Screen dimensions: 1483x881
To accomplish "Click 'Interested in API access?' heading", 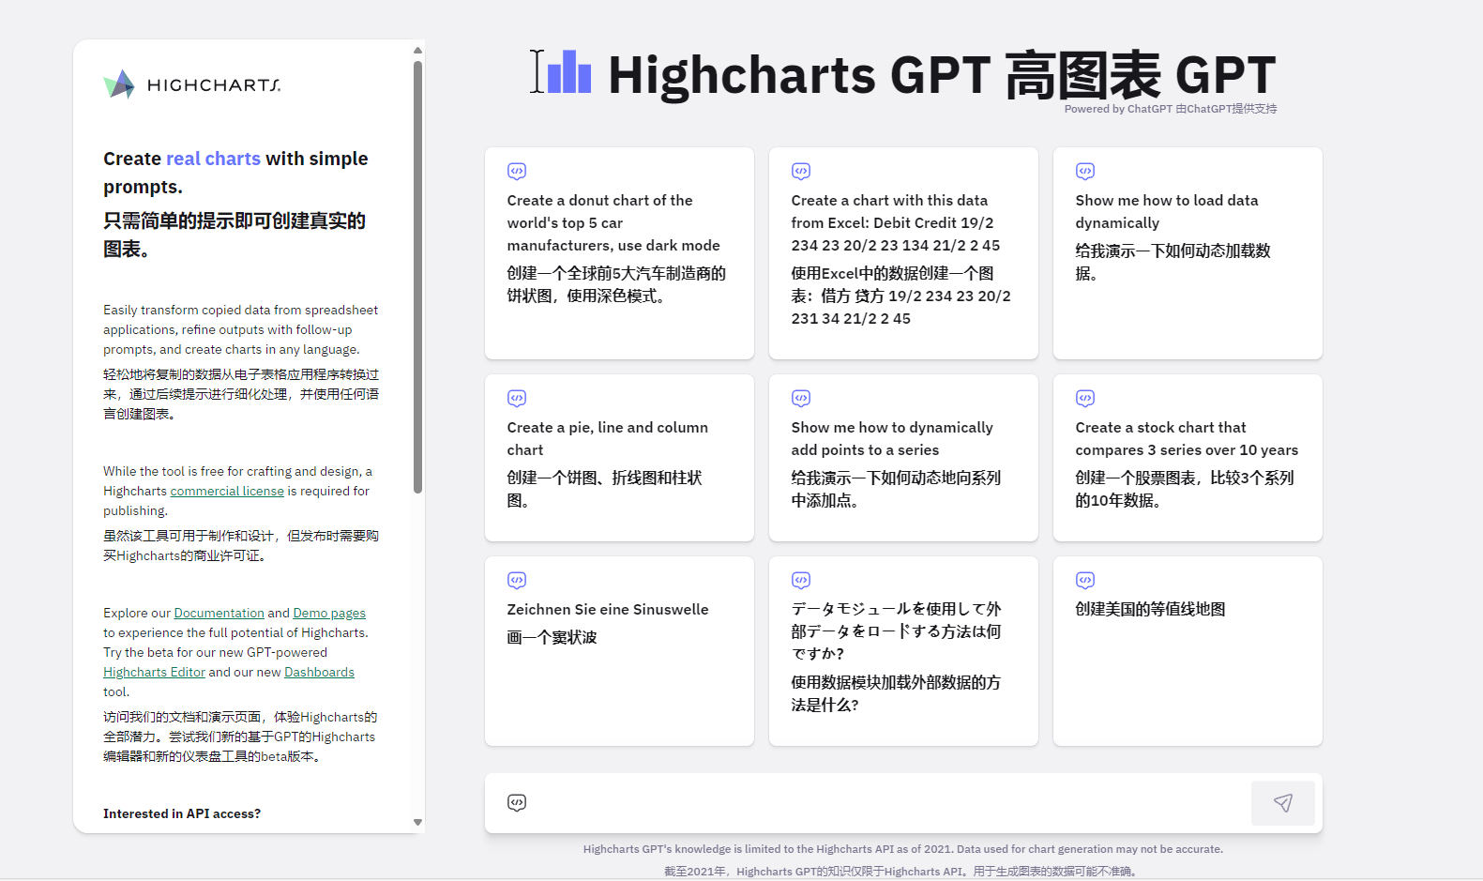I will point(182,813).
